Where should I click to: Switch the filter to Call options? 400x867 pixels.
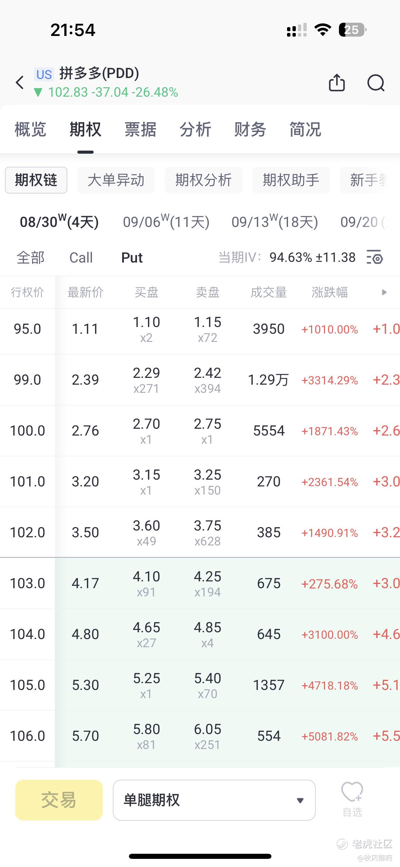pyautogui.click(x=81, y=257)
